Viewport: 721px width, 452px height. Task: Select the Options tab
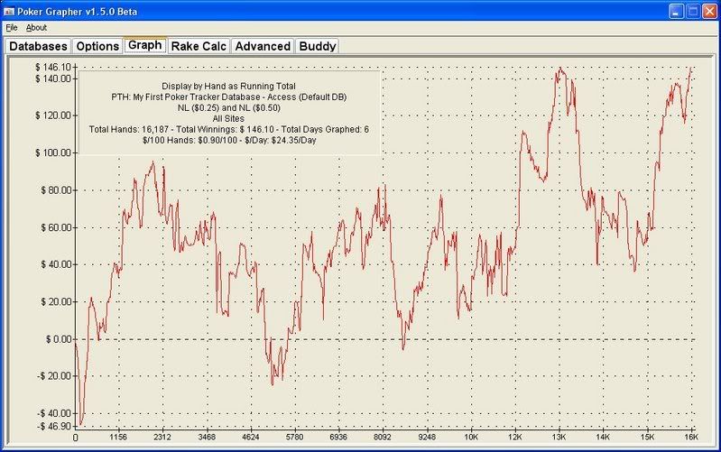pyautogui.click(x=97, y=46)
